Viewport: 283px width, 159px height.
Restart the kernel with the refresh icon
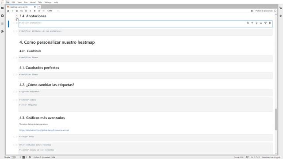click(39, 11)
